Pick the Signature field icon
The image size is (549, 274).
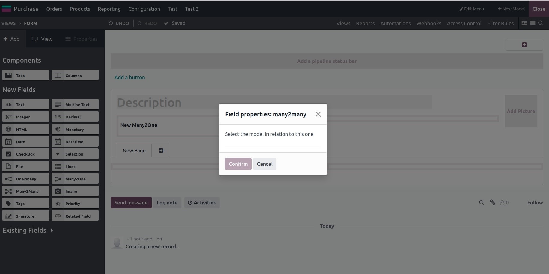[x=8, y=216]
